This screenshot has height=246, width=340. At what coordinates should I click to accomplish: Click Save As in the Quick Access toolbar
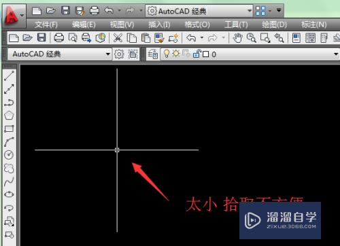pyautogui.click(x=80, y=11)
